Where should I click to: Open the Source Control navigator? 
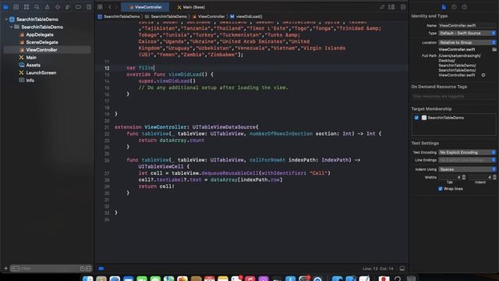click(16, 7)
